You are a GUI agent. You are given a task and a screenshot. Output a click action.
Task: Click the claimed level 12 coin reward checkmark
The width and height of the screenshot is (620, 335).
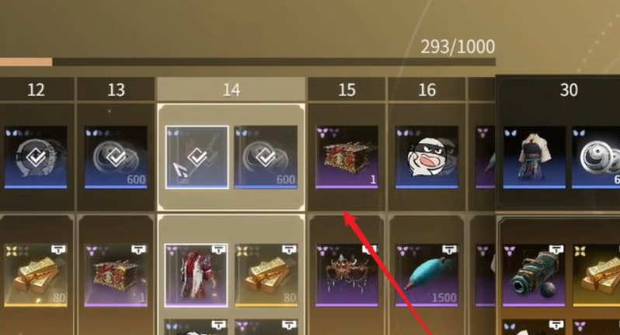coord(36,157)
